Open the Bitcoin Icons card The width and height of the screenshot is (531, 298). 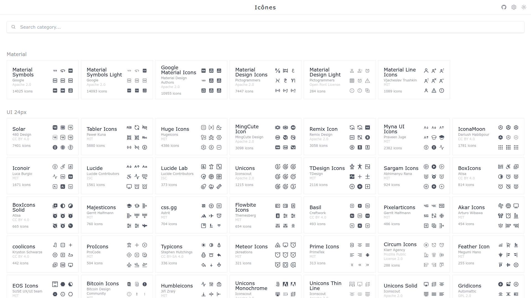[117, 287]
